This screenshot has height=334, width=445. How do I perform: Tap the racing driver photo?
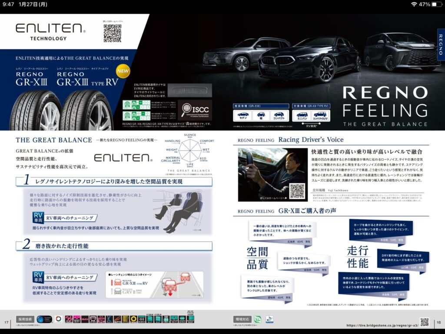(x=272, y=174)
